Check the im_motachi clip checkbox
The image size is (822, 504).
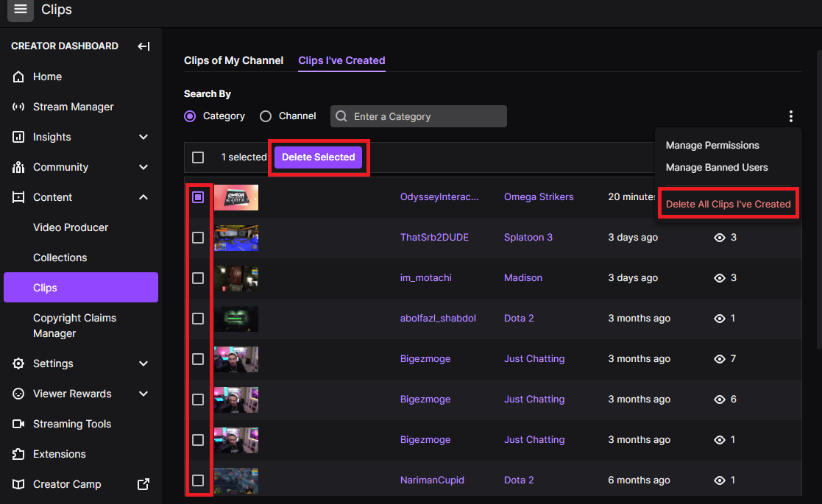198,278
